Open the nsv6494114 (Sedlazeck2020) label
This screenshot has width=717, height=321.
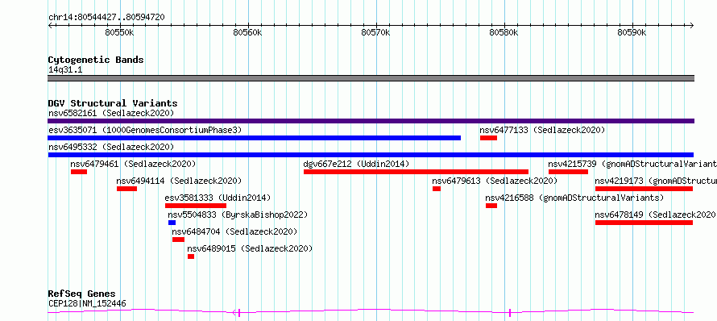(x=179, y=181)
